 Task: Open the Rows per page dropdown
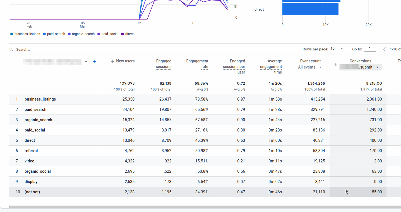coord(337,49)
